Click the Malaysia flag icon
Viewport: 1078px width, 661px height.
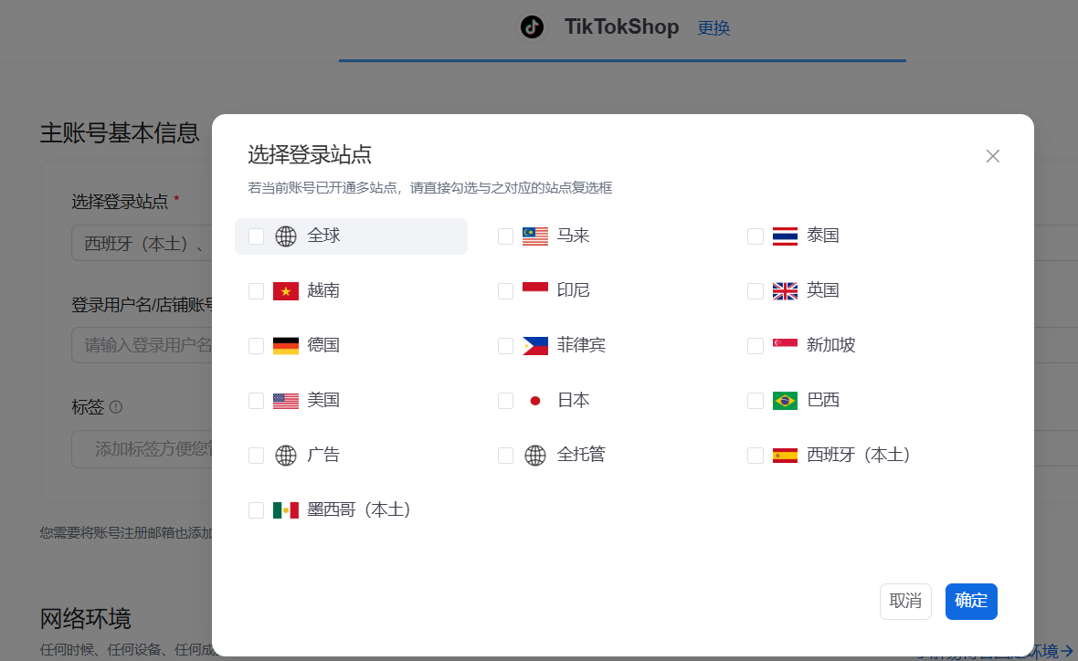534,236
